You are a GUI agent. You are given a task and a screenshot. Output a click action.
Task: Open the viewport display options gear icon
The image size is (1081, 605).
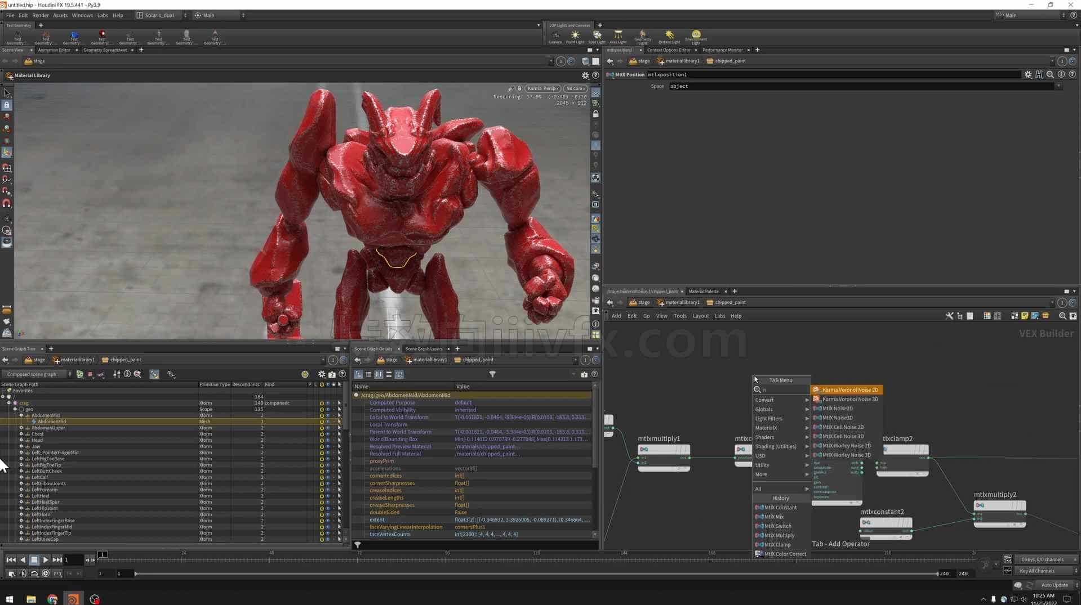pos(585,75)
